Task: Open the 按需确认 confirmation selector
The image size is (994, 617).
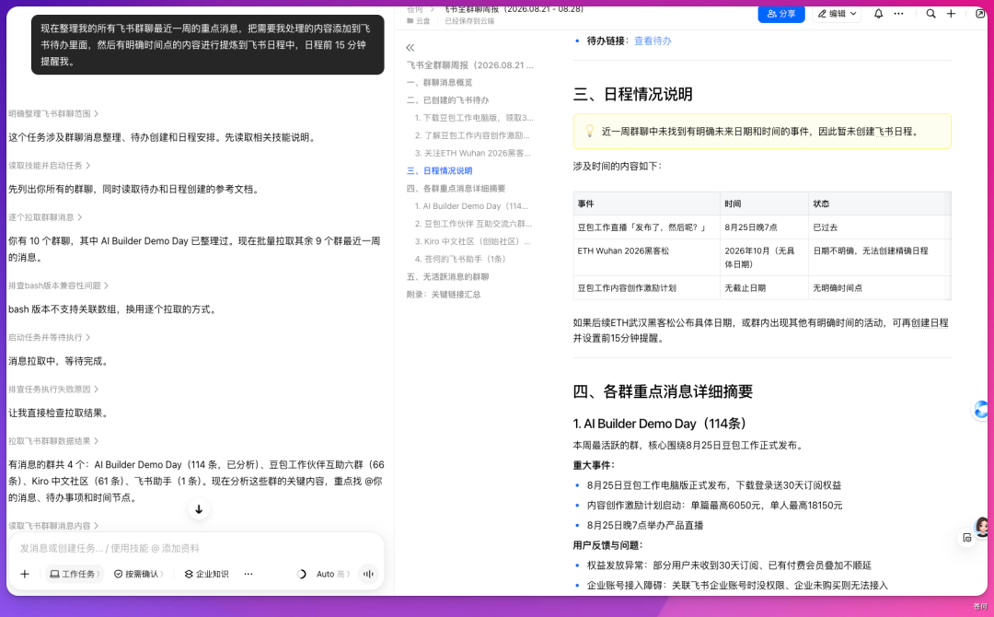Action: pos(138,574)
